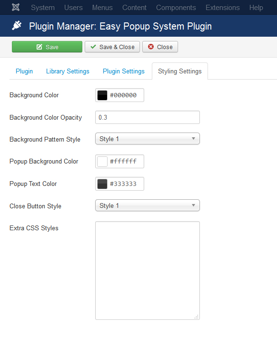Click the green Save button
This screenshot has width=277, height=348.
pos(47,47)
